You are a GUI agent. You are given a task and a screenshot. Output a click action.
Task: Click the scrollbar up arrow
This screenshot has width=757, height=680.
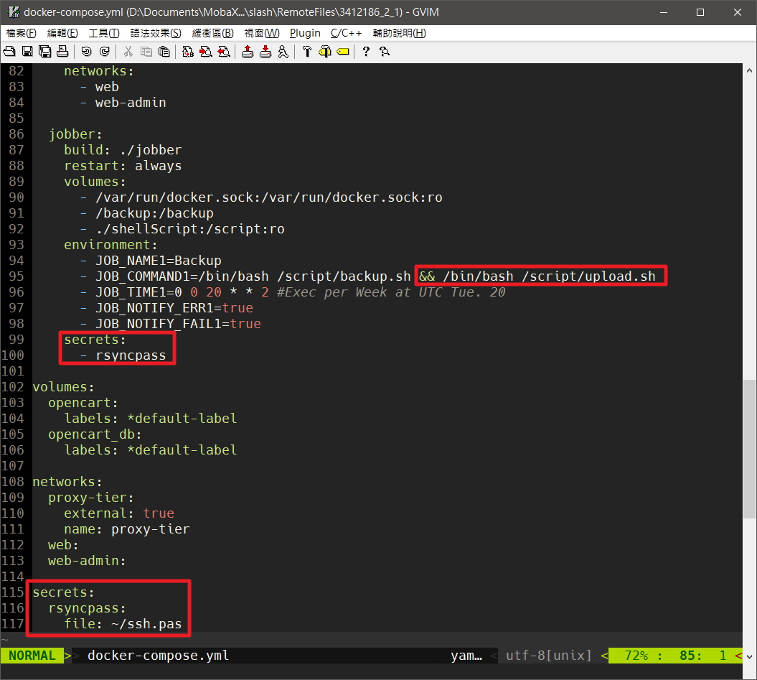749,70
